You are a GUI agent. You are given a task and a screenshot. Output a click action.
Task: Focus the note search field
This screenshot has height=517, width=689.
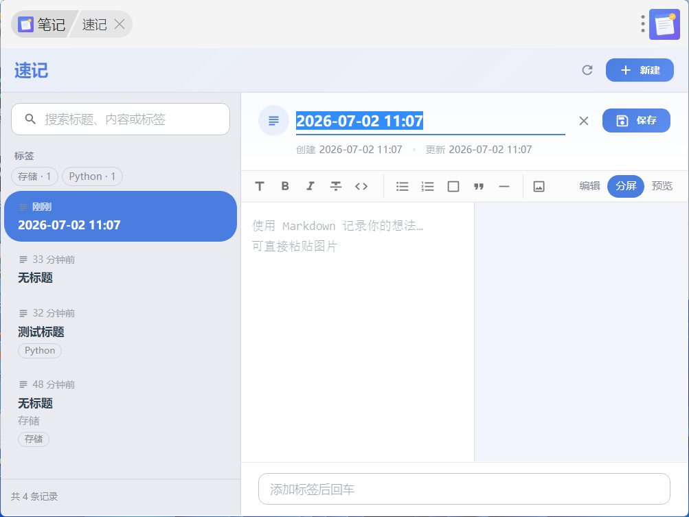point(120,119)
